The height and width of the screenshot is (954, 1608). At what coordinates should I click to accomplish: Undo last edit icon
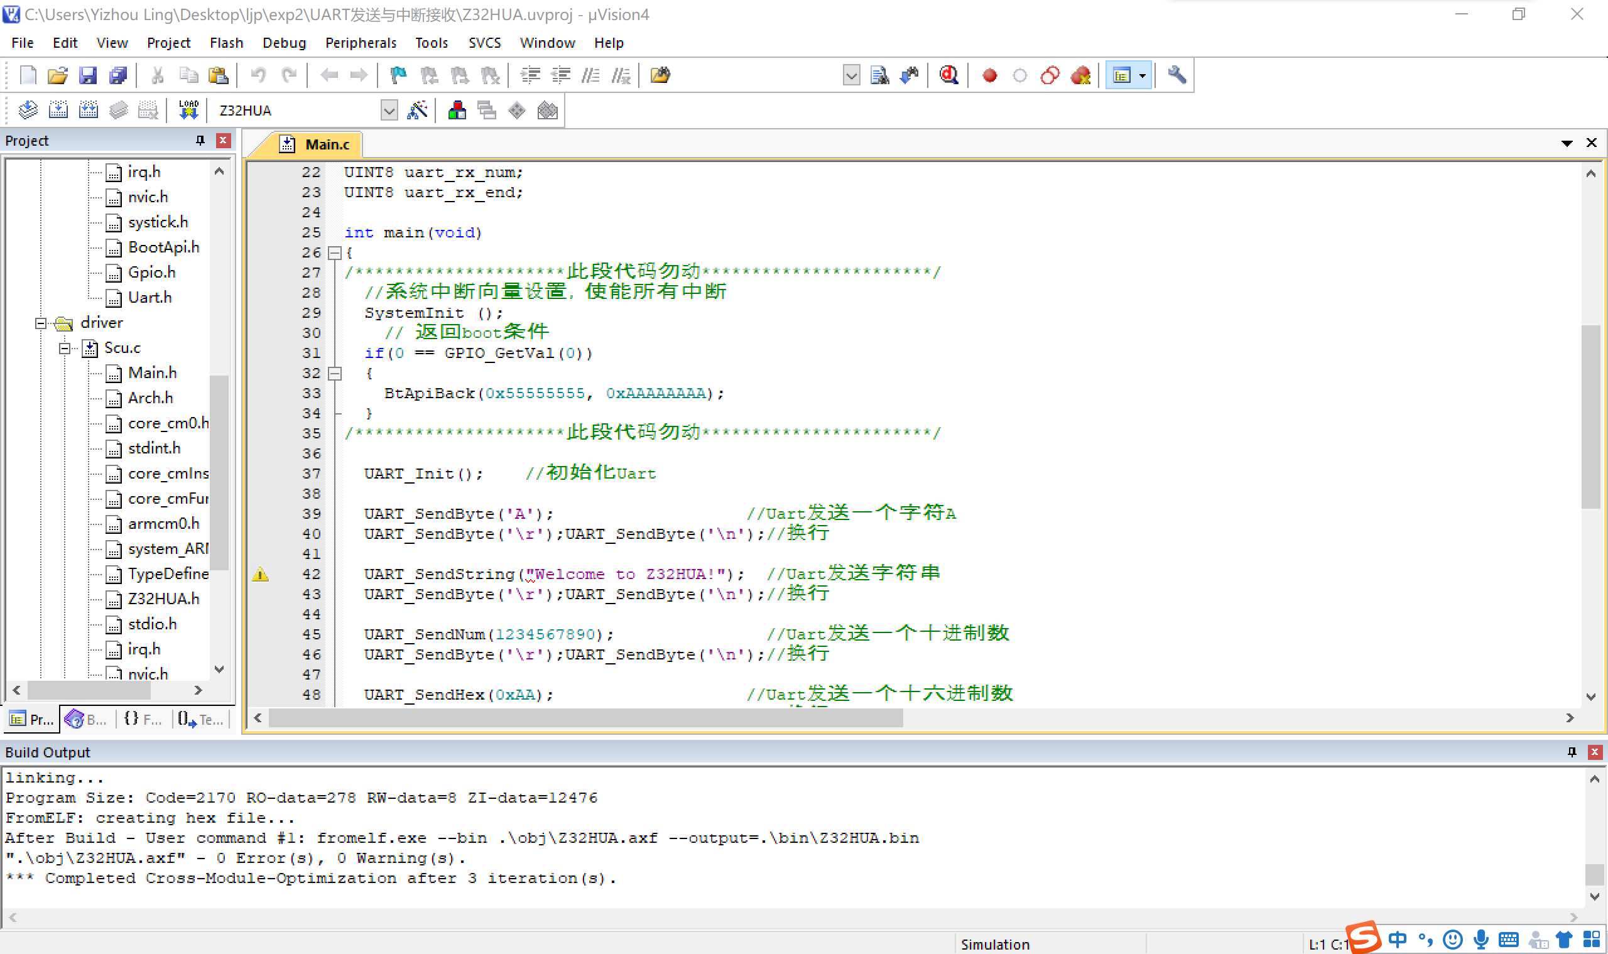click(x=258, y=75)
